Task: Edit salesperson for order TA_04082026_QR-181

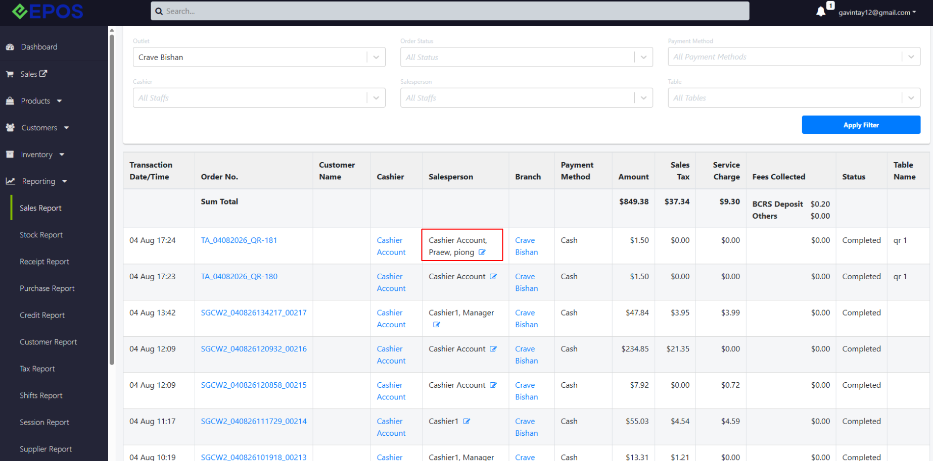Action: 482,252
